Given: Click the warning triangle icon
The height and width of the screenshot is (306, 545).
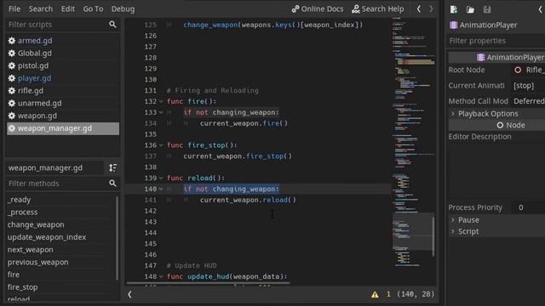Looking at the screenshot, I should click(375, 295).
